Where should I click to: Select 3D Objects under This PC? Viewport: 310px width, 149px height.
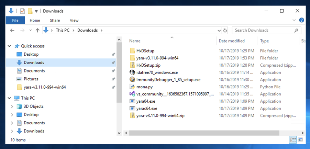click(33, 106)
